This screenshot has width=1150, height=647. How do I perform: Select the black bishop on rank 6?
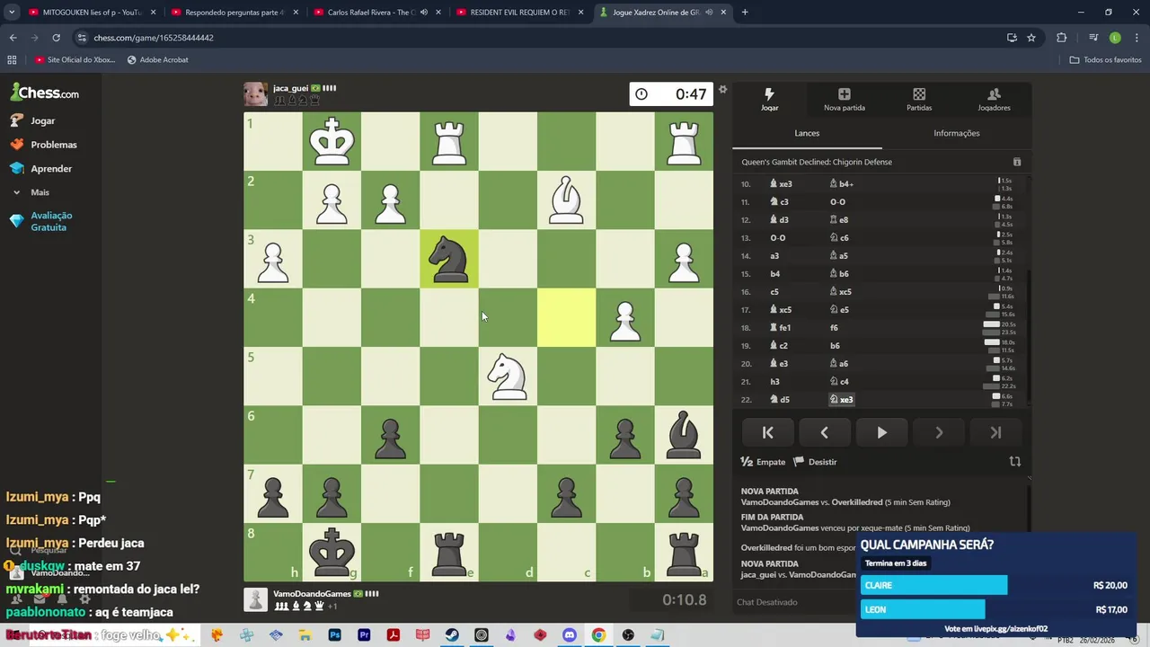tap(684, 435)
